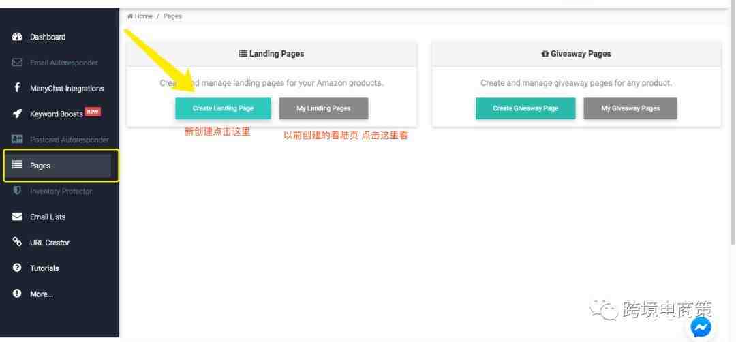Click the Tutorials question mark icon
The width and height of the screenshot is (736, 342).
tap(17, 268)
